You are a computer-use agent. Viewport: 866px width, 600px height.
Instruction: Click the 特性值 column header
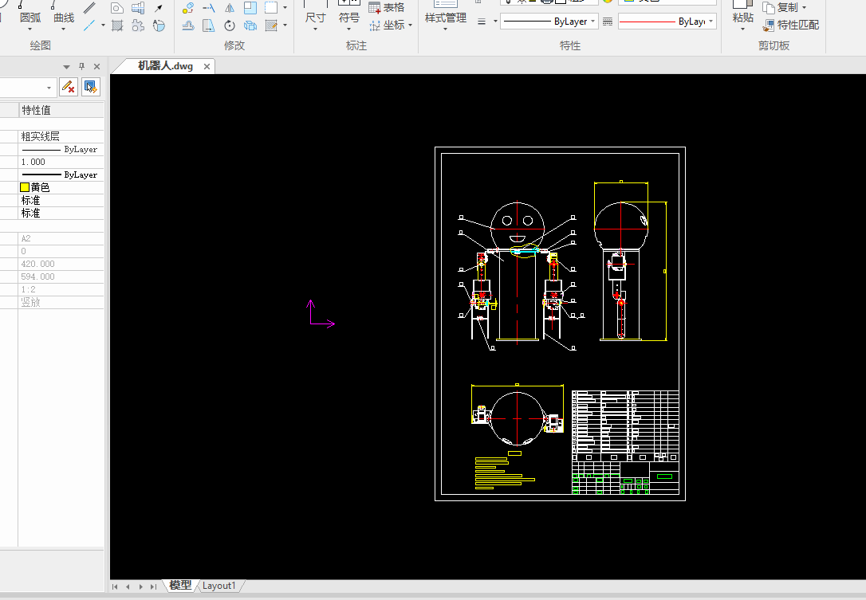[61, 110]
